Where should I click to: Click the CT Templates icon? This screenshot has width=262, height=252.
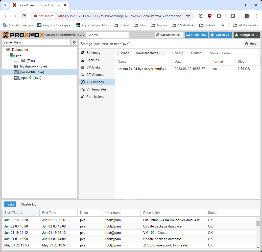[83, 89]
